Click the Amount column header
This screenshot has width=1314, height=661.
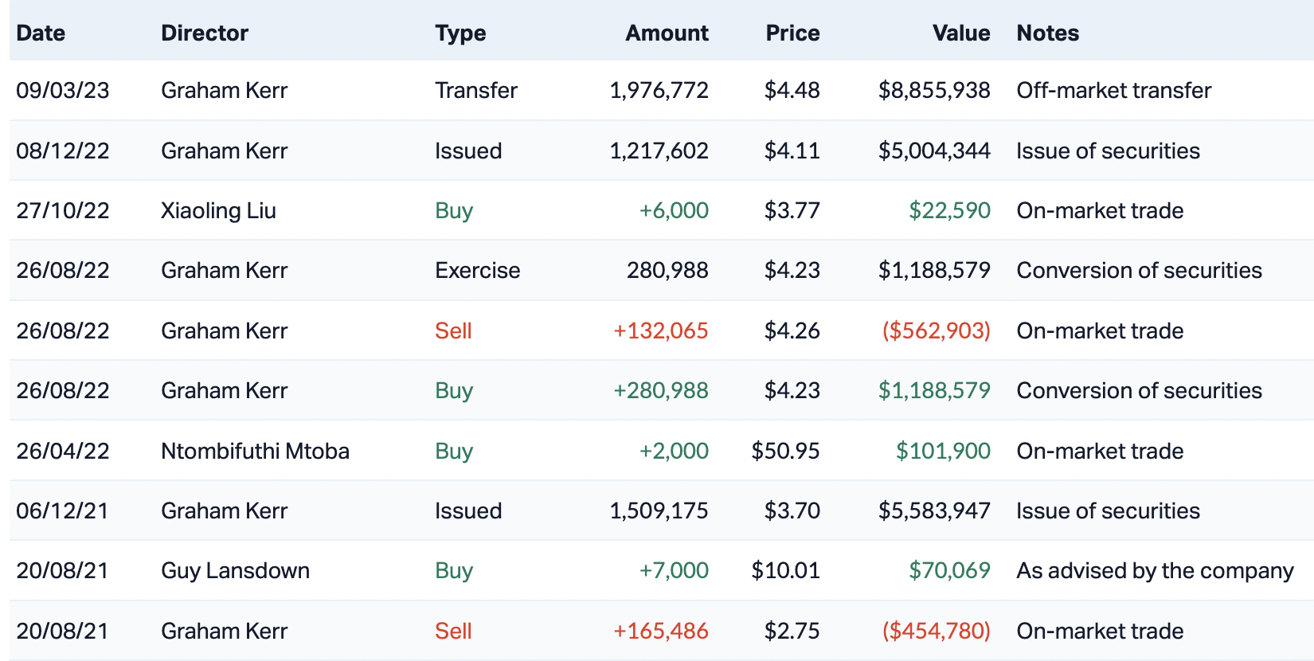point(667,33)
